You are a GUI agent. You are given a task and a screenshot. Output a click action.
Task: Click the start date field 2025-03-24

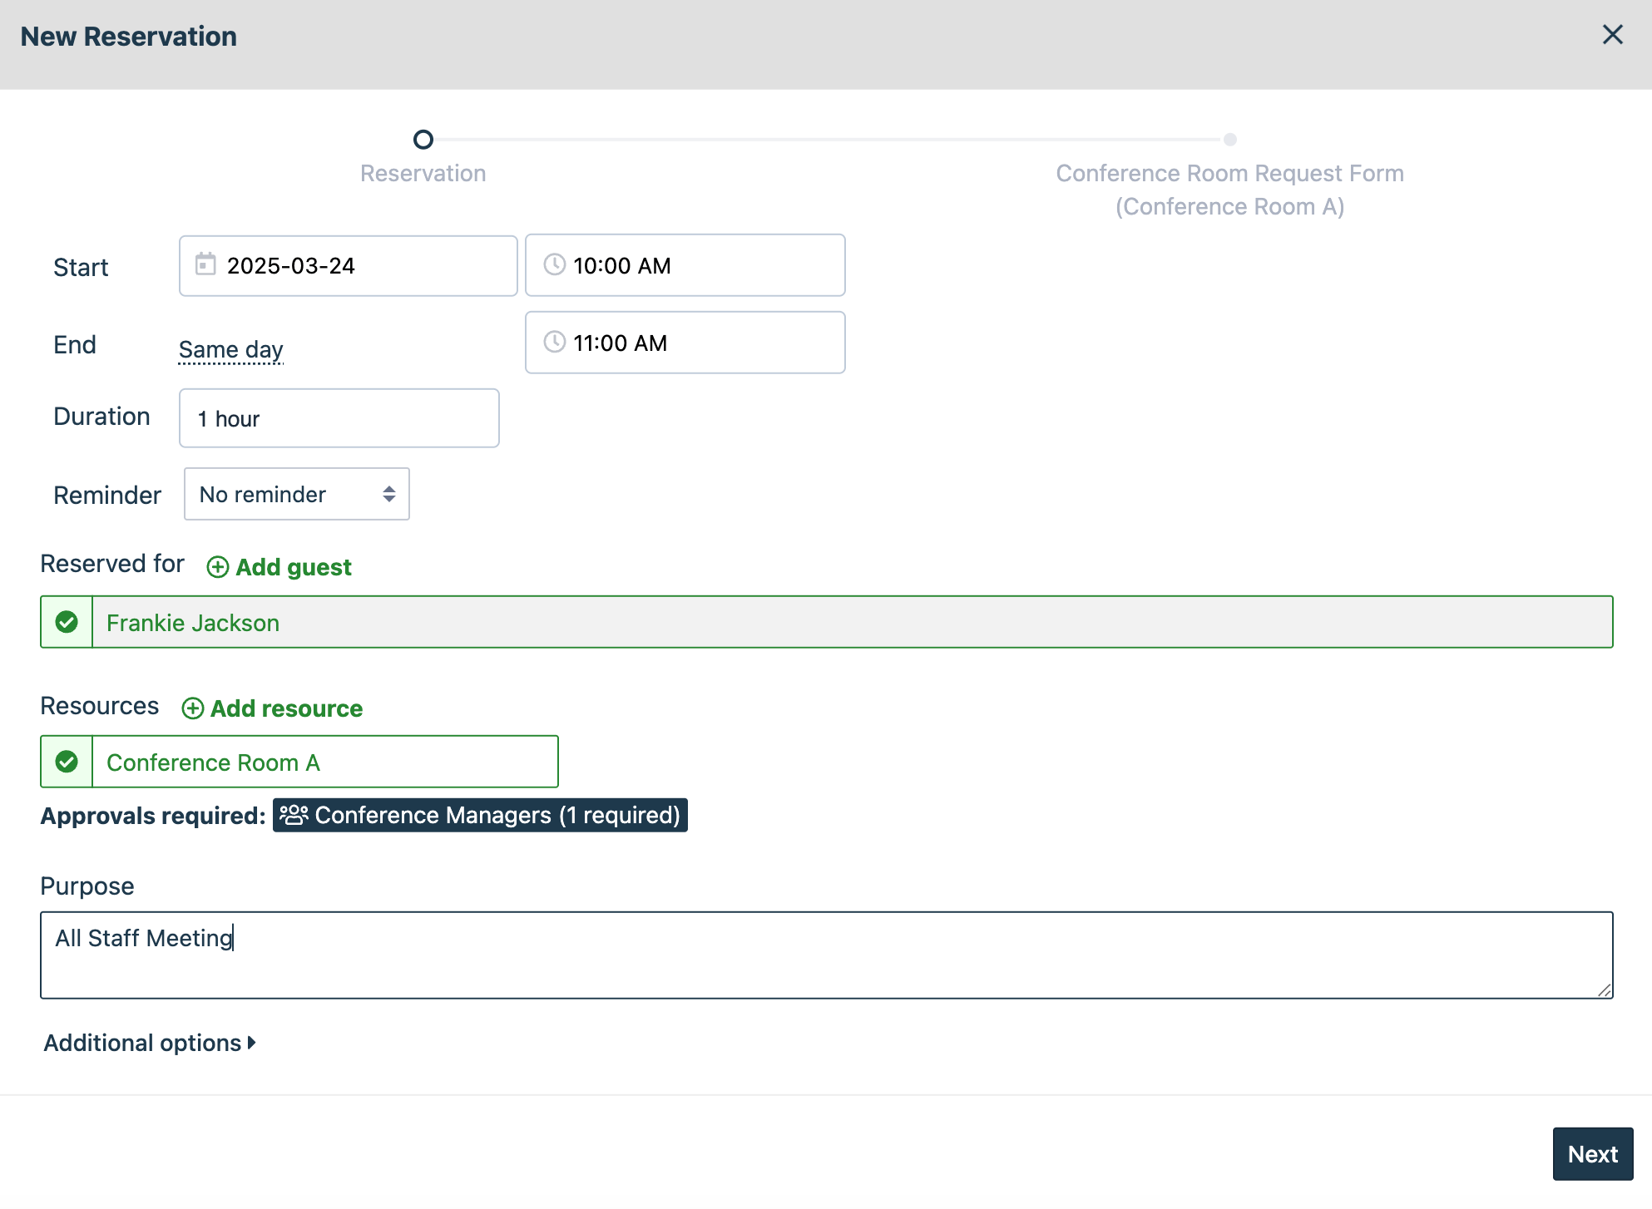(x=348, y=266)
